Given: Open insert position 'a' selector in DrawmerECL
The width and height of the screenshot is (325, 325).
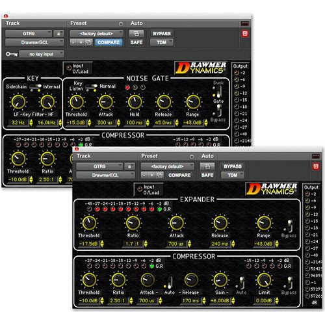Looking at the screenshot, I should [x=129, y=166].
